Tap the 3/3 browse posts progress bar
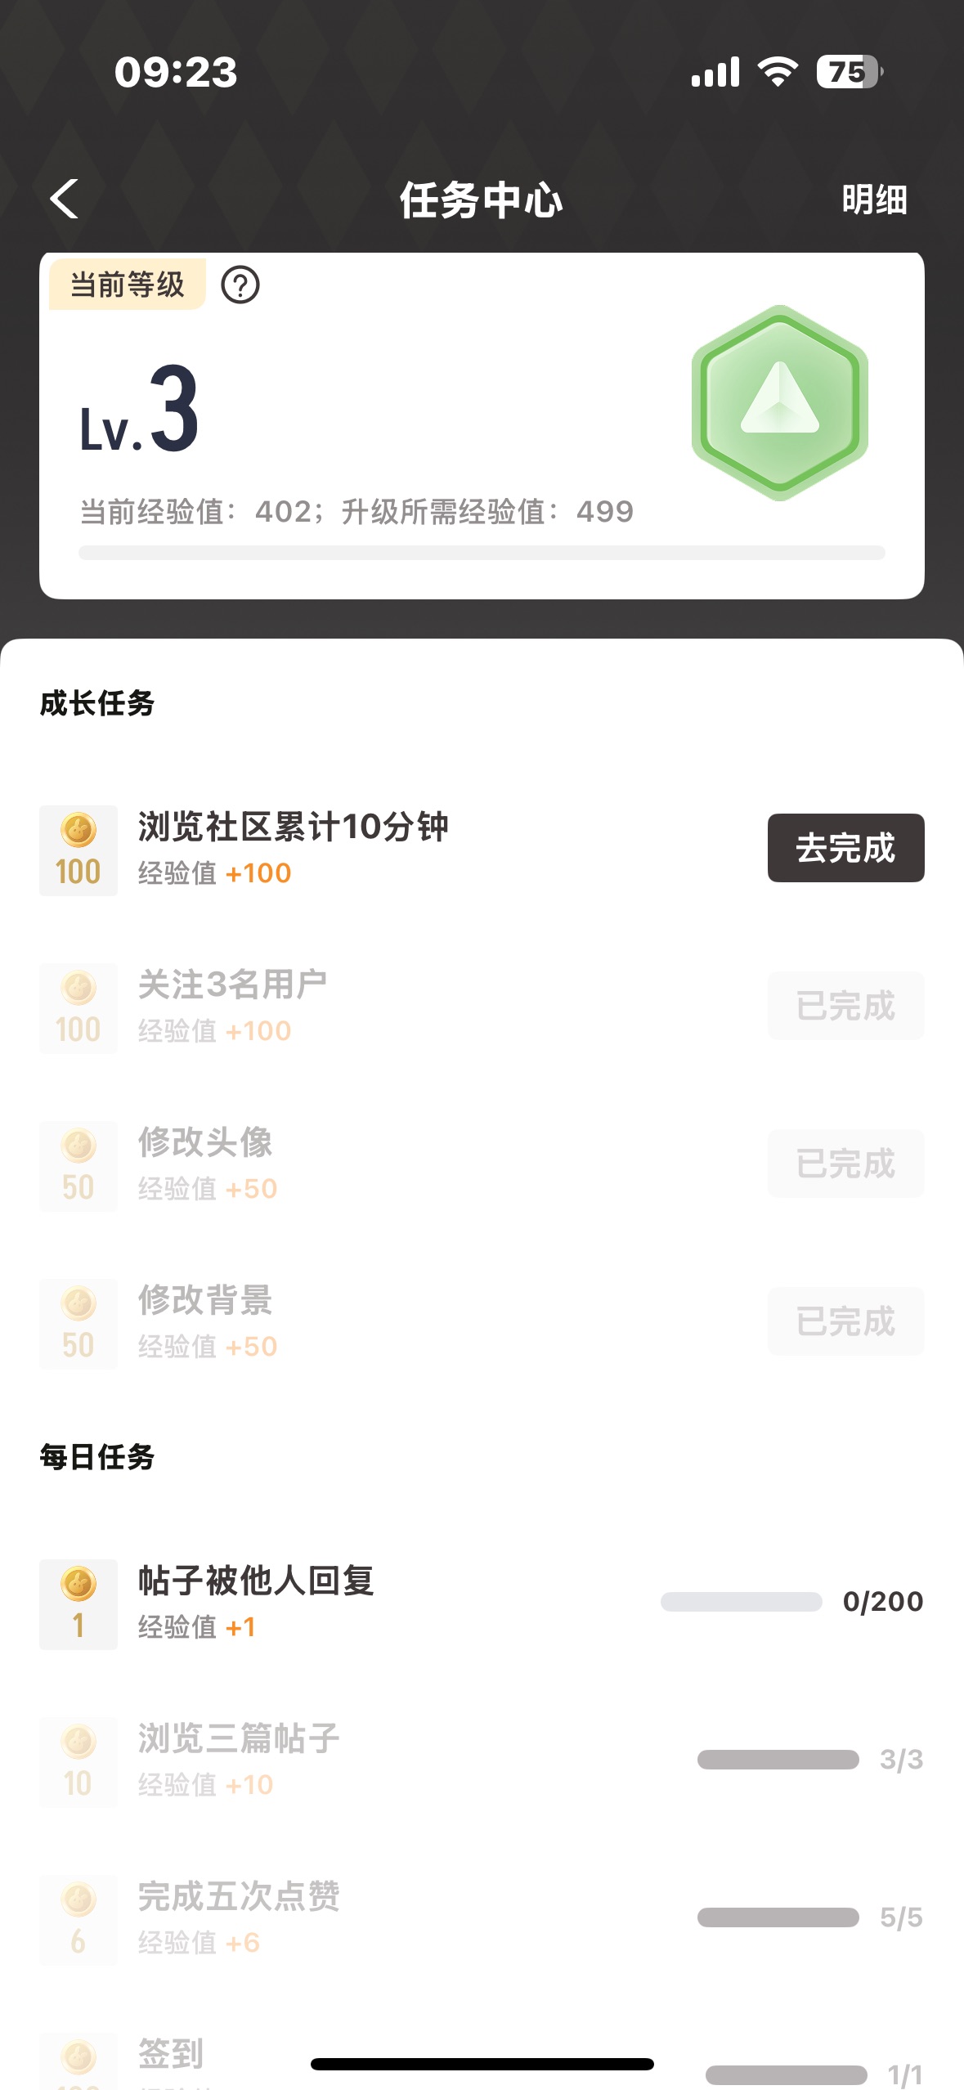 [x=778, y=1759]
